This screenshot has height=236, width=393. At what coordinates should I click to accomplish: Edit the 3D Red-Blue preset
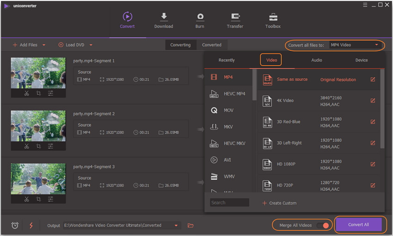pos(373,121)
